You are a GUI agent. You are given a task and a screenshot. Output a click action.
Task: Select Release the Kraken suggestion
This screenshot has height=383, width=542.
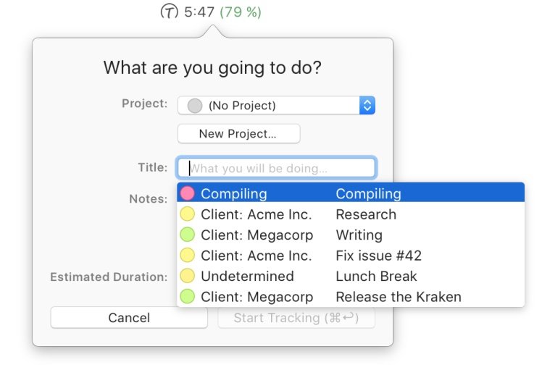(x=351, y=297)
